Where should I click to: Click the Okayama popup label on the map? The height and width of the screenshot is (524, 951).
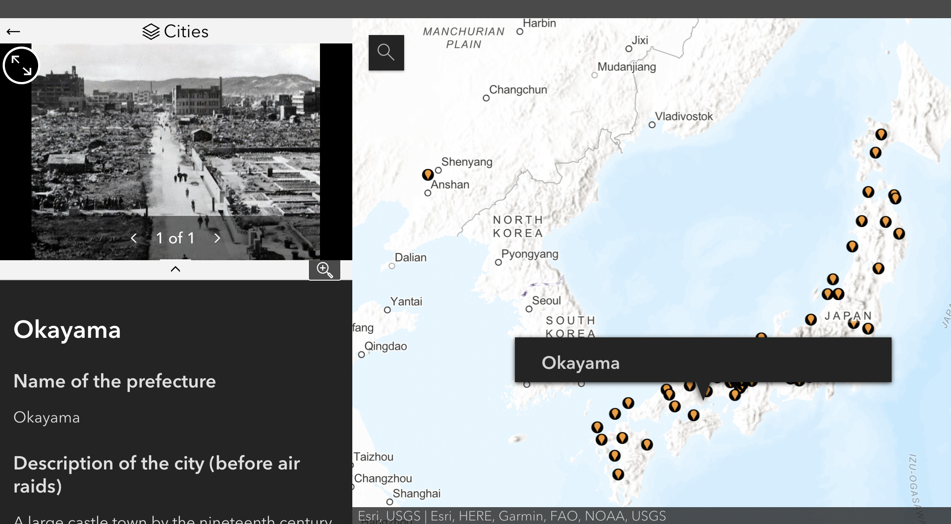point(581,362)
